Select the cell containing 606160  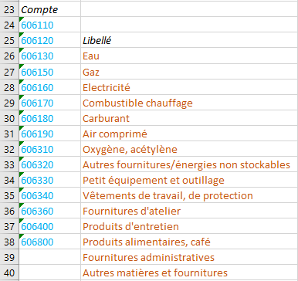point(50,87)
